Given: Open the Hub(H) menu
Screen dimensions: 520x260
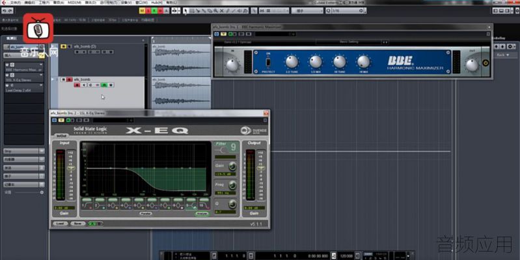Looking at the screenshot, I should tap(157, 3).
